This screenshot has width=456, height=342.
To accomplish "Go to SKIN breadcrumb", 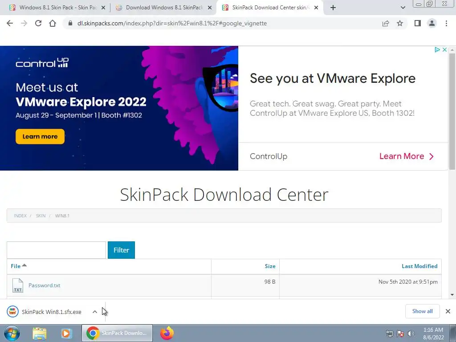I will tap(41, 216).
